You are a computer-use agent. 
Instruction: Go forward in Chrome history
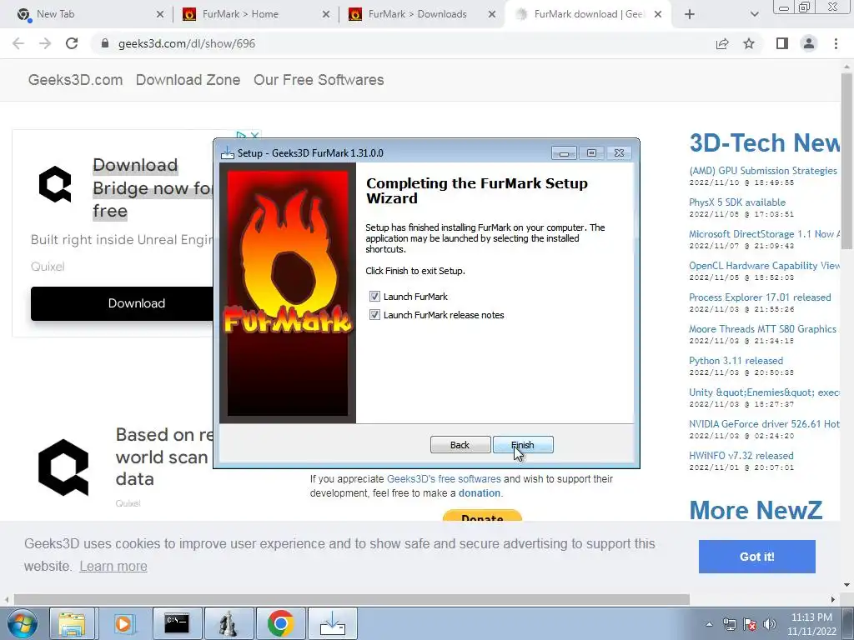pyautogui.click(x=45, y=43)
